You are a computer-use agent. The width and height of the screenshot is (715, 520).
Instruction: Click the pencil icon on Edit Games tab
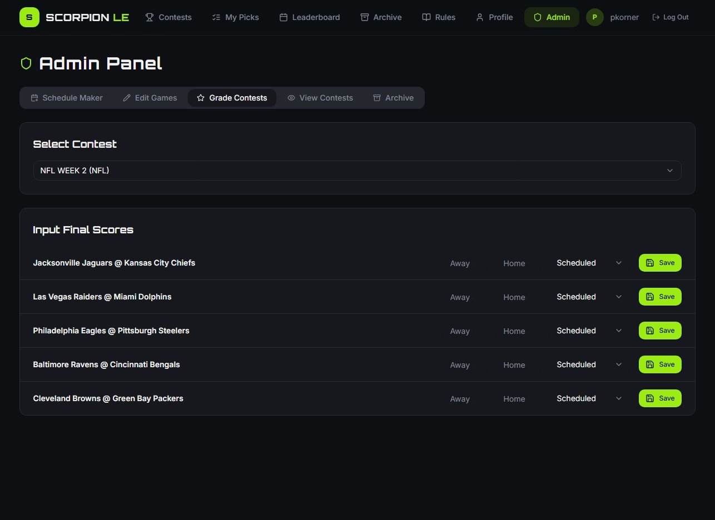(x=127, y=98)
